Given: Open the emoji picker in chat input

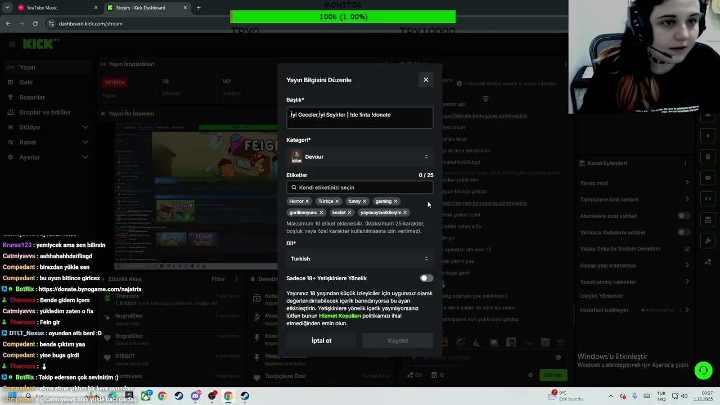Looking at the screenshot, I should [x=558, y=357].
